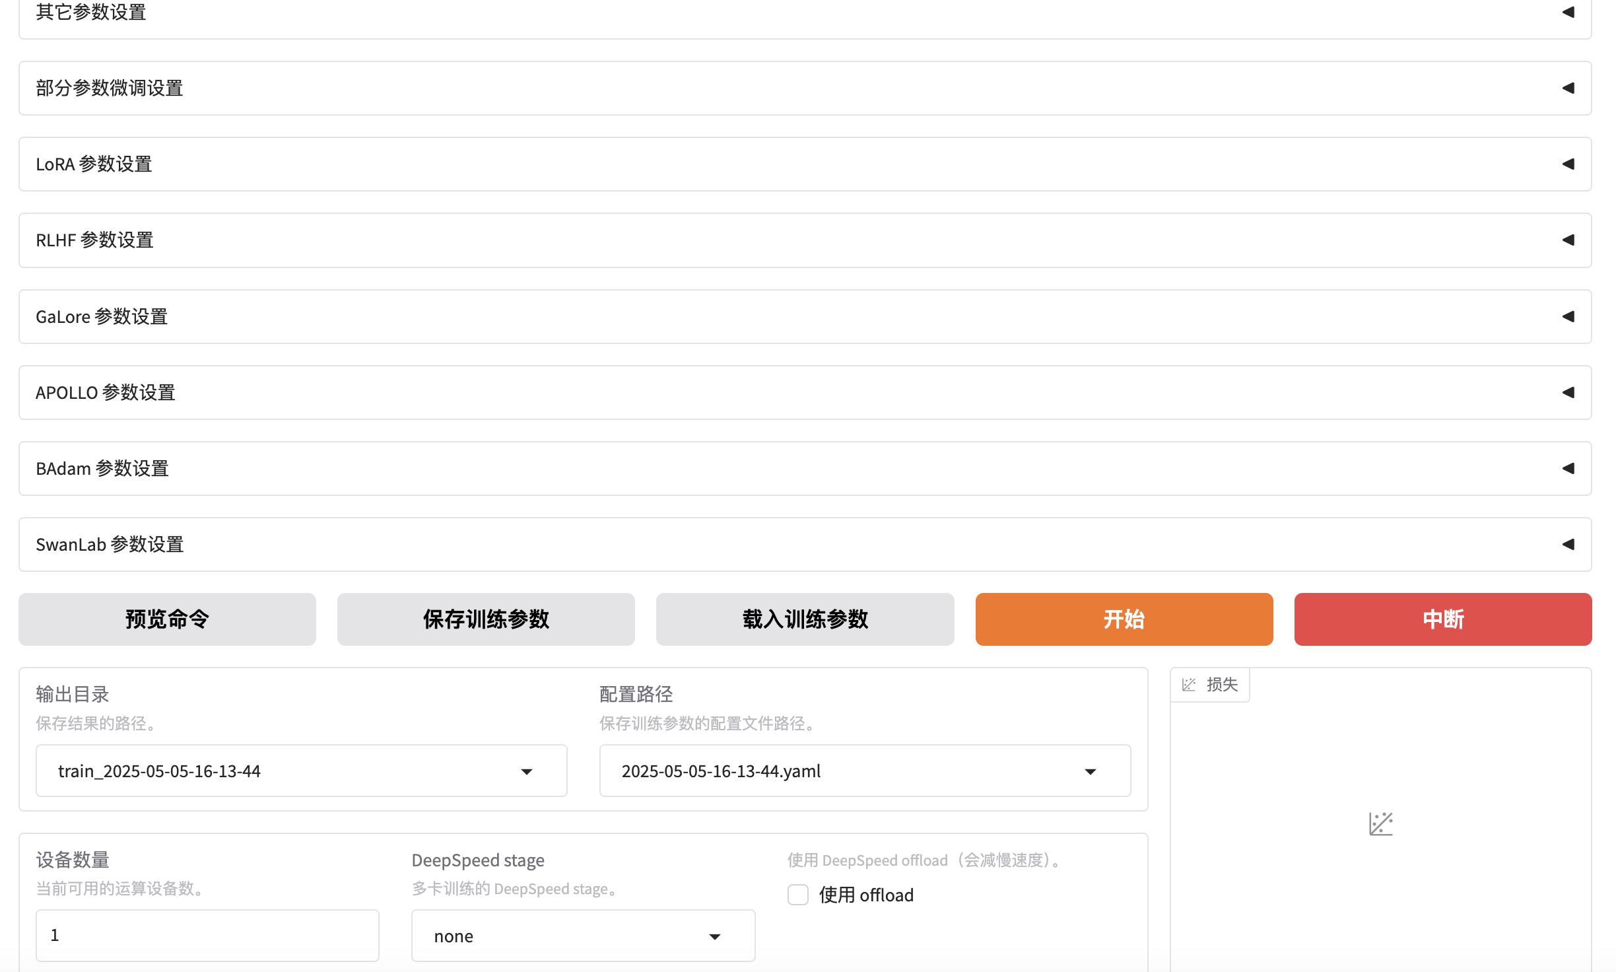Open the 配置路径 yaml dropdown
This screenshot has width=1616, height=972.
pyautogui.click(x=1090, y=771)
